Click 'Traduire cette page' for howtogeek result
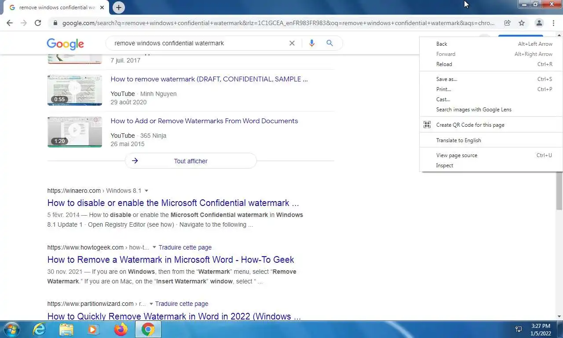Viewport: 563px width, 338px height. coord(185,247)
